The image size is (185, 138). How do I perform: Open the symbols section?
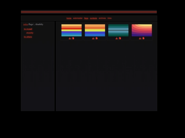94,18
